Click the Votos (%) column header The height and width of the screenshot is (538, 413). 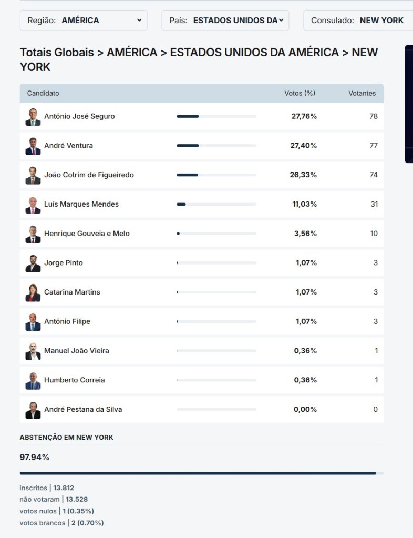tap(300, 93)
